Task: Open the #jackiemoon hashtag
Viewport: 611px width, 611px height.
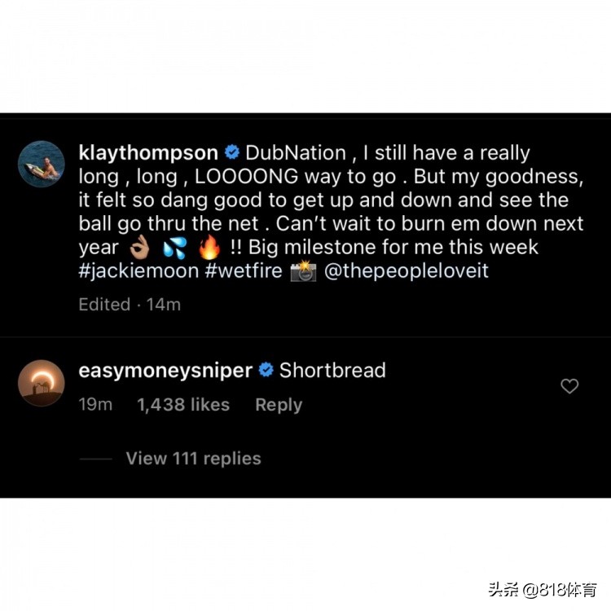Action: 138,270
